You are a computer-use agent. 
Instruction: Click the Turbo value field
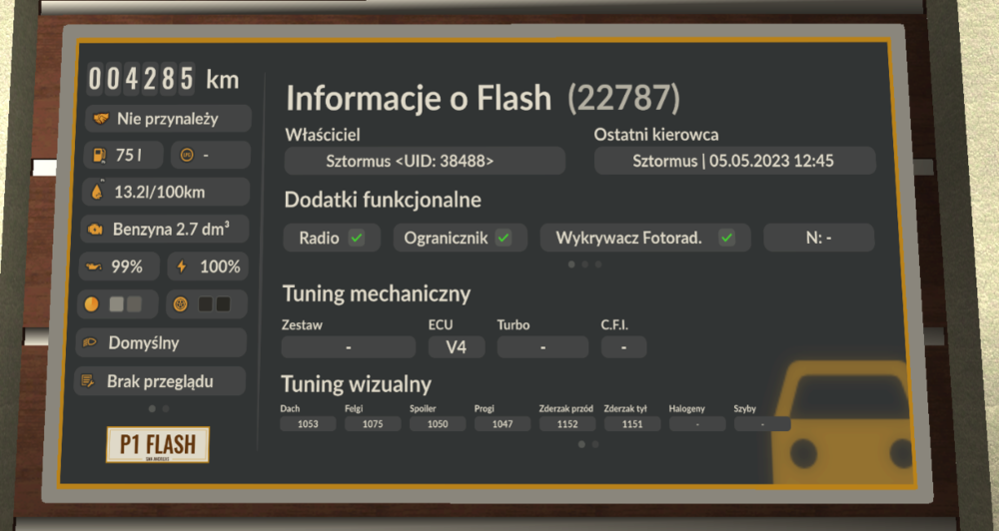point(542,347)
